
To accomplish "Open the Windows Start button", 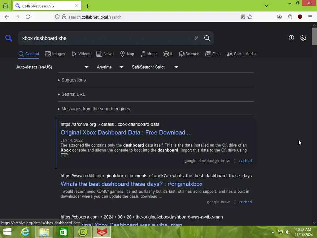I will pyautogui.click(x=7, y=232).
